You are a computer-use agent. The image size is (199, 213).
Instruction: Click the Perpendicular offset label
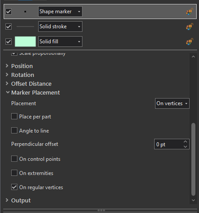pyautogui.click(x=35, y=144)
